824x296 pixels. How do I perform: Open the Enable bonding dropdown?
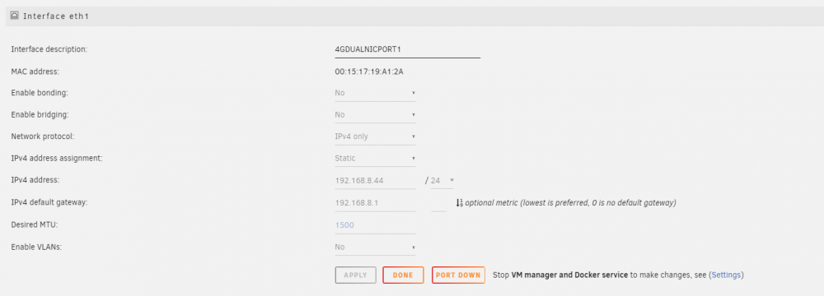coord(375,93)
